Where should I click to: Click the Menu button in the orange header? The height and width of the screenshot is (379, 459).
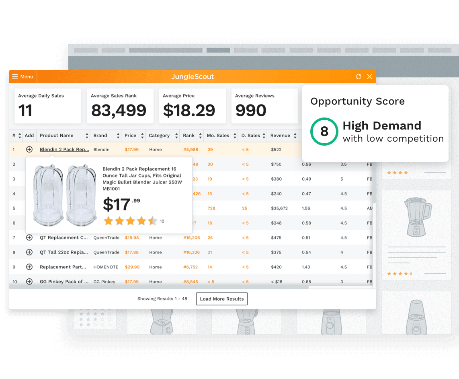(x=23, y=76)
